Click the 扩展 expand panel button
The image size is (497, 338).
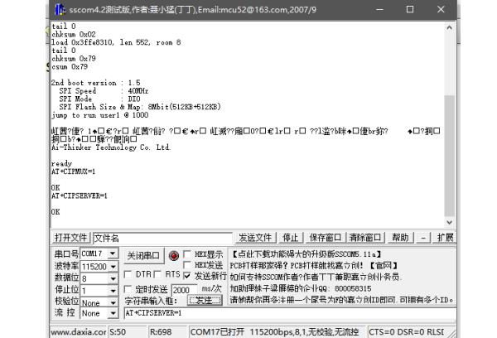(445, 238)
